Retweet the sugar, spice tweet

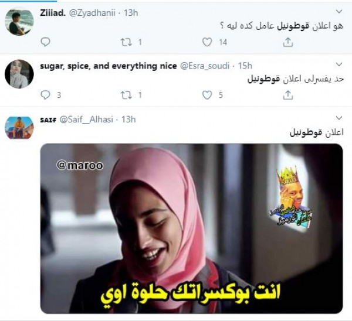pyautogui.click(x=126, y=95)
